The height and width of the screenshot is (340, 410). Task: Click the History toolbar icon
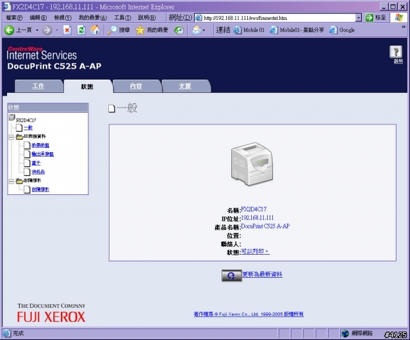click(179, 30)
